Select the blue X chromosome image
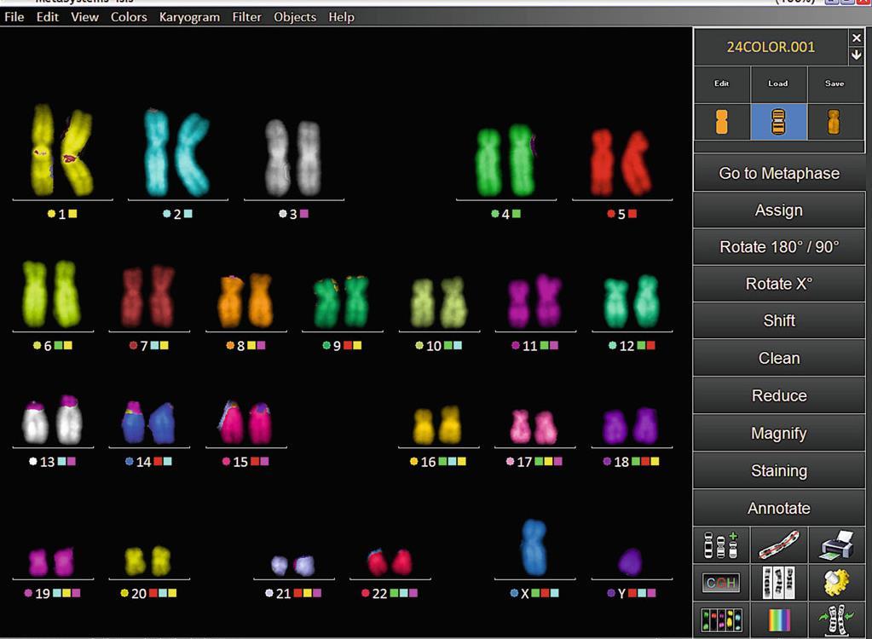 point(534,547)
